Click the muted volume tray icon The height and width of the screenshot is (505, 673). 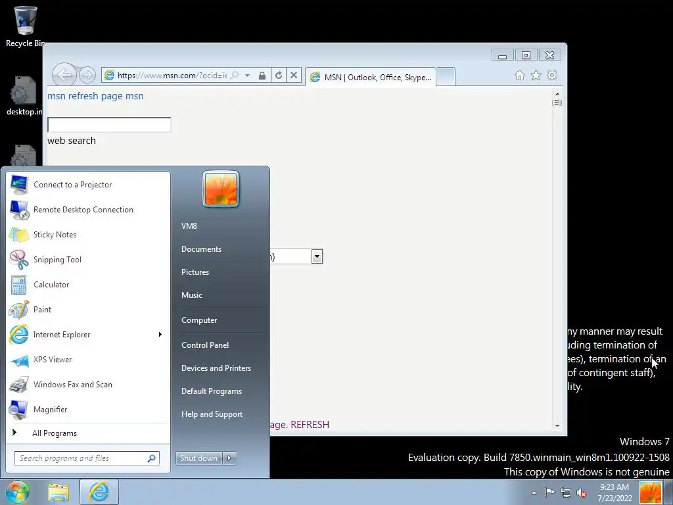point(582,493)
